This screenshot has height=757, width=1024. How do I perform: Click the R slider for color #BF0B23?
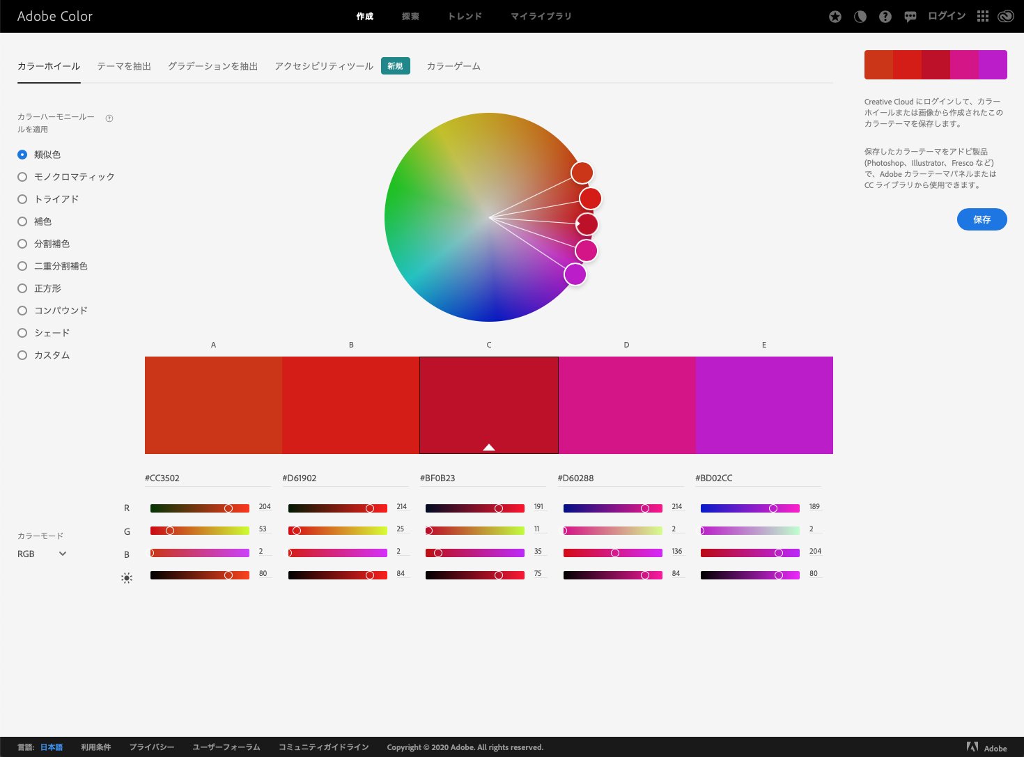475,508
